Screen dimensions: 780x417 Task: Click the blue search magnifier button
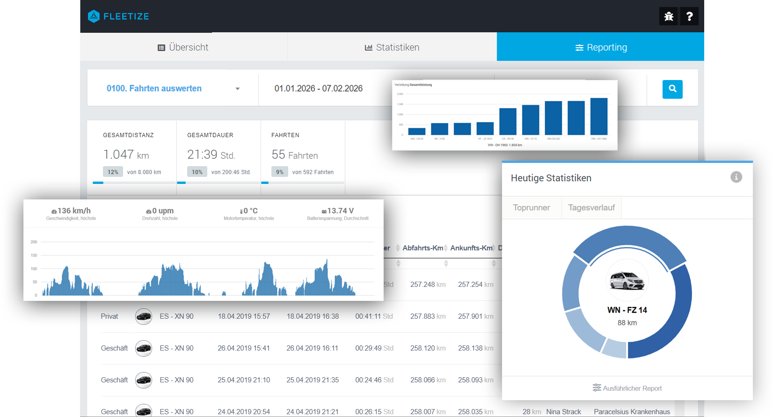672,89
